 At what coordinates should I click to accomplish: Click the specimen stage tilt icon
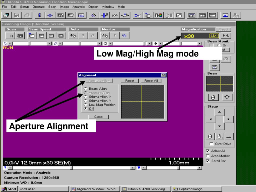click(125, 15)
